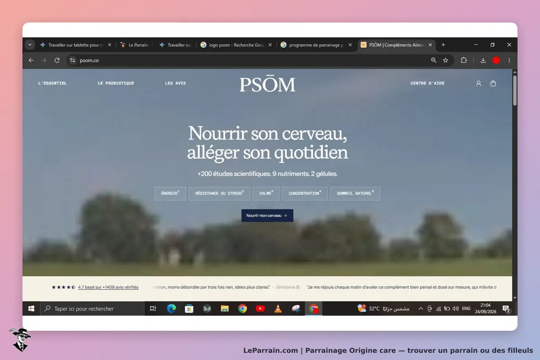
Task: Open the 32°C weather widget
Action: pos(383,309)
